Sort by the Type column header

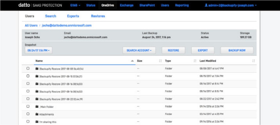tap(168, 61)
